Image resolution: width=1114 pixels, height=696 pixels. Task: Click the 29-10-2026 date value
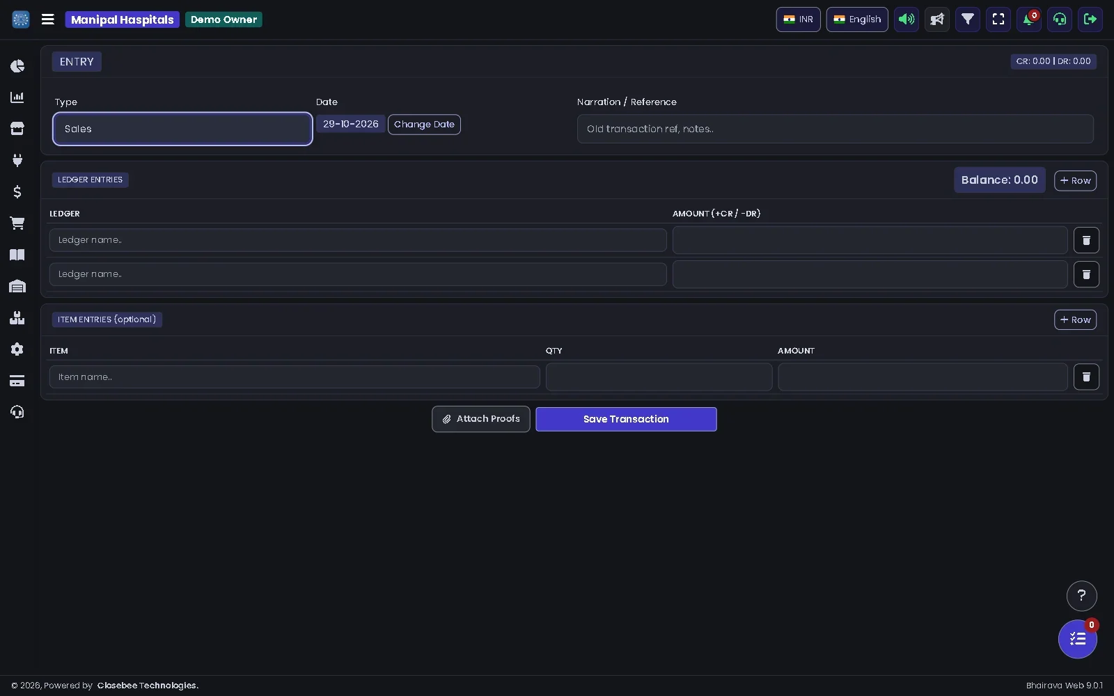351,124
